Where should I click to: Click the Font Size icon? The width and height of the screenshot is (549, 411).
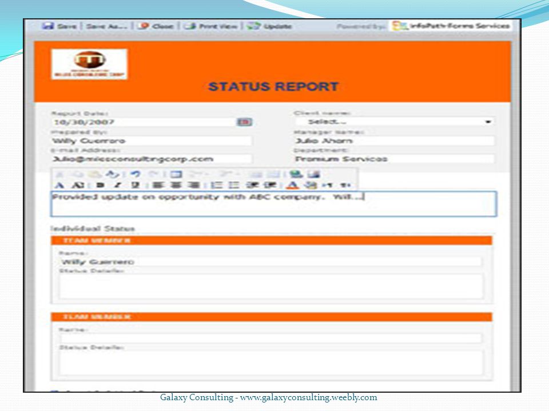pos(79,185)
